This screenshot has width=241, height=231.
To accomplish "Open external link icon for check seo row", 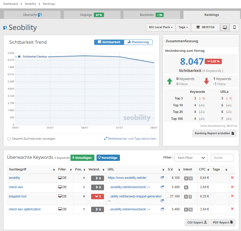I will [162, 187].
